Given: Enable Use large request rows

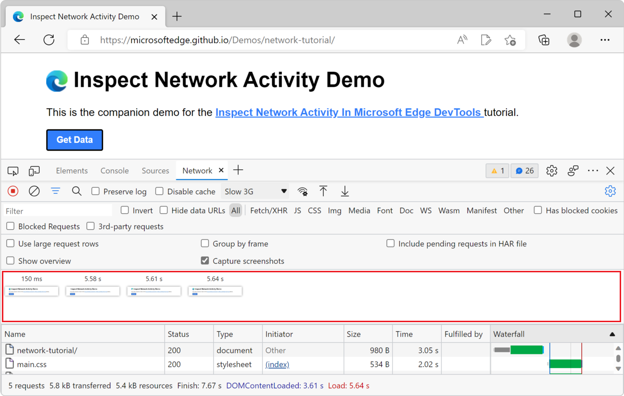Looking at the screenshot, I should tap(11, 244).
